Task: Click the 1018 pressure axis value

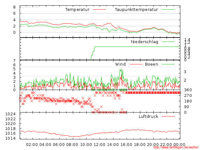Action: [10, 128]
